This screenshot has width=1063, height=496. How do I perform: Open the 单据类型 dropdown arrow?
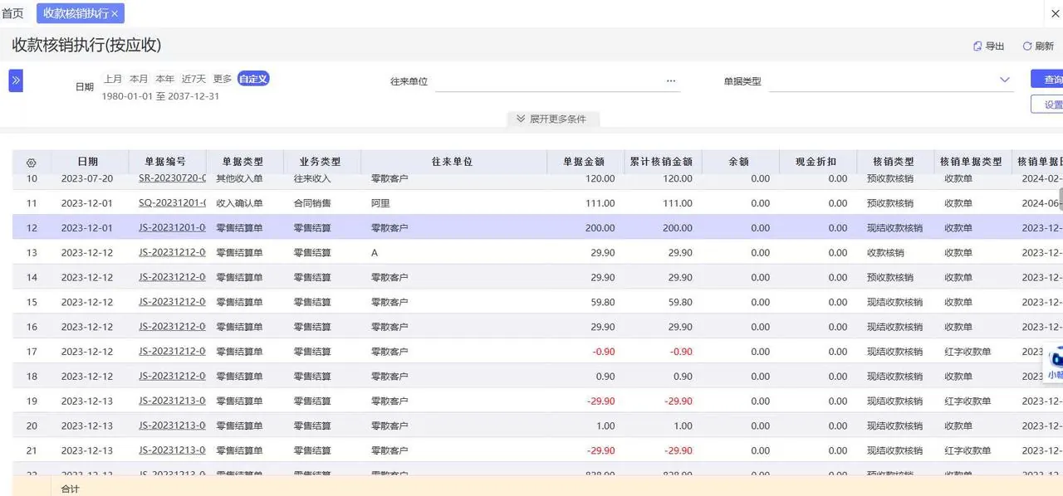(x=1005, y=80)
